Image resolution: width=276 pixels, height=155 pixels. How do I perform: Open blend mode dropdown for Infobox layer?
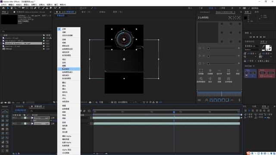[x=53, y=124]
